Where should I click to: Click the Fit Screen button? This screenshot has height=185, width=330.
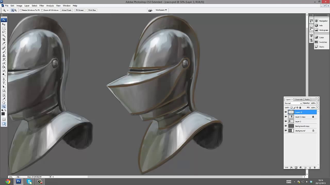(x=80, y=10)
